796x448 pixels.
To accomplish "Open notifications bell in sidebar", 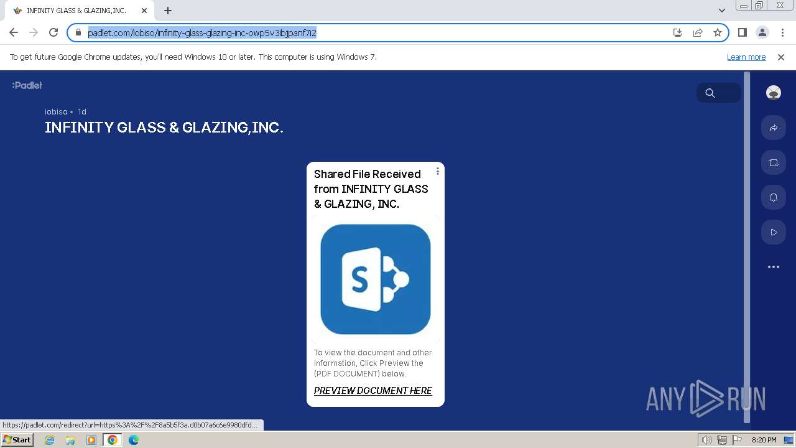I will [774, 197].
